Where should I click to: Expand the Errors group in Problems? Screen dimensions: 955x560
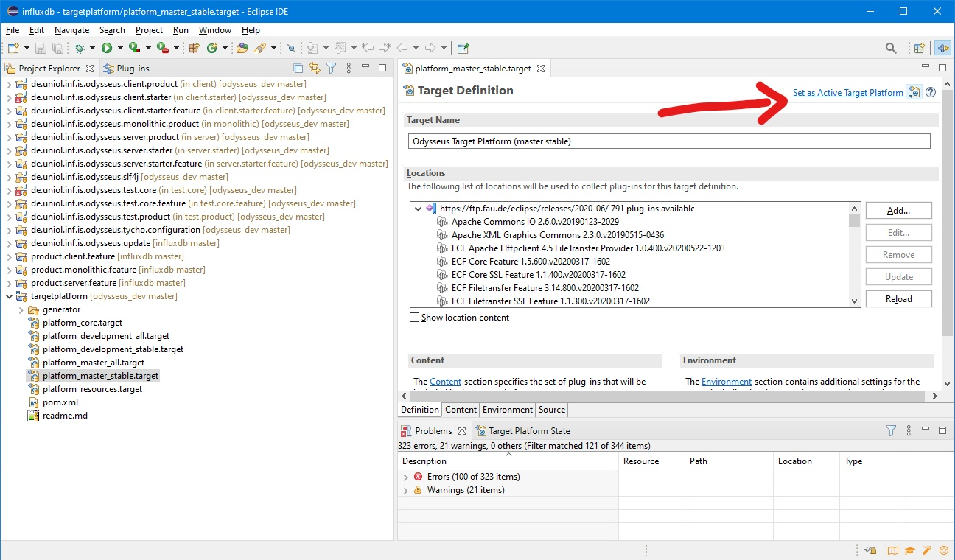point(405,477)
